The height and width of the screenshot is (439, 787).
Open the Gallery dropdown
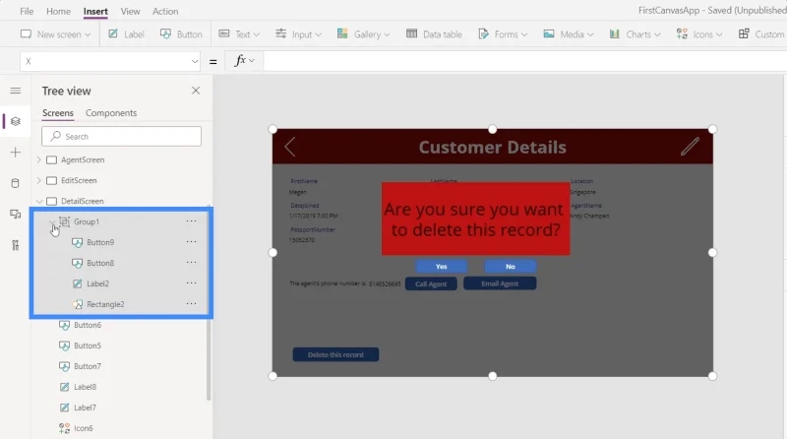[363, 34]
